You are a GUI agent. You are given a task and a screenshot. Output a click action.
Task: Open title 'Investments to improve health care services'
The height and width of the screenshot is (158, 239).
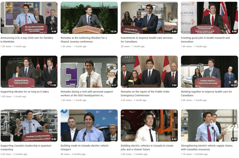click(147, 39)
